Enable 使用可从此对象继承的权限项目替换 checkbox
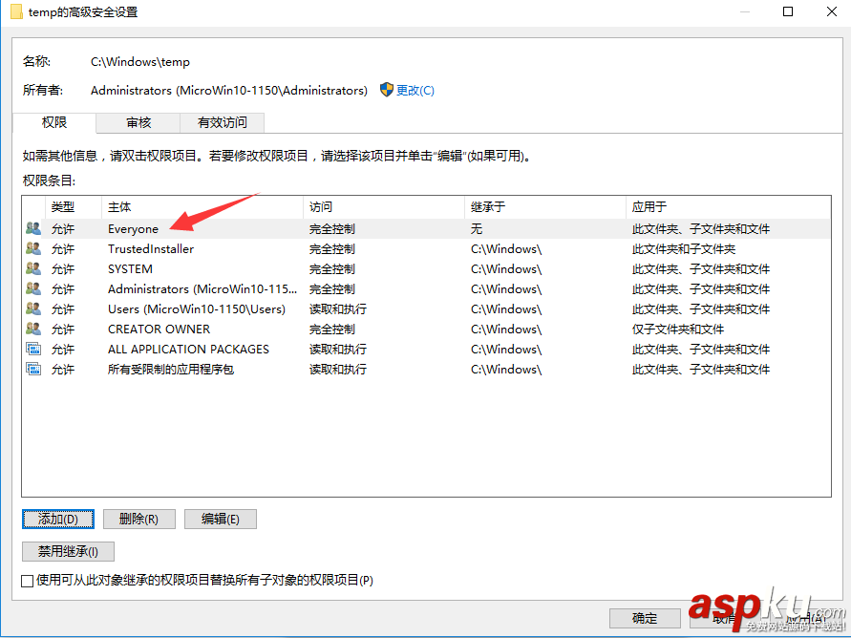 pos(27,581)
